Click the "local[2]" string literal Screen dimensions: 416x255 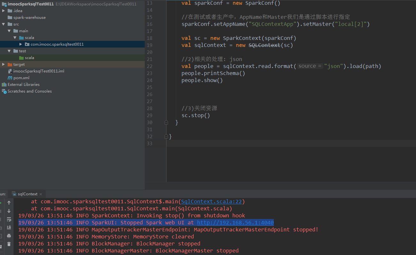[351, 24]
